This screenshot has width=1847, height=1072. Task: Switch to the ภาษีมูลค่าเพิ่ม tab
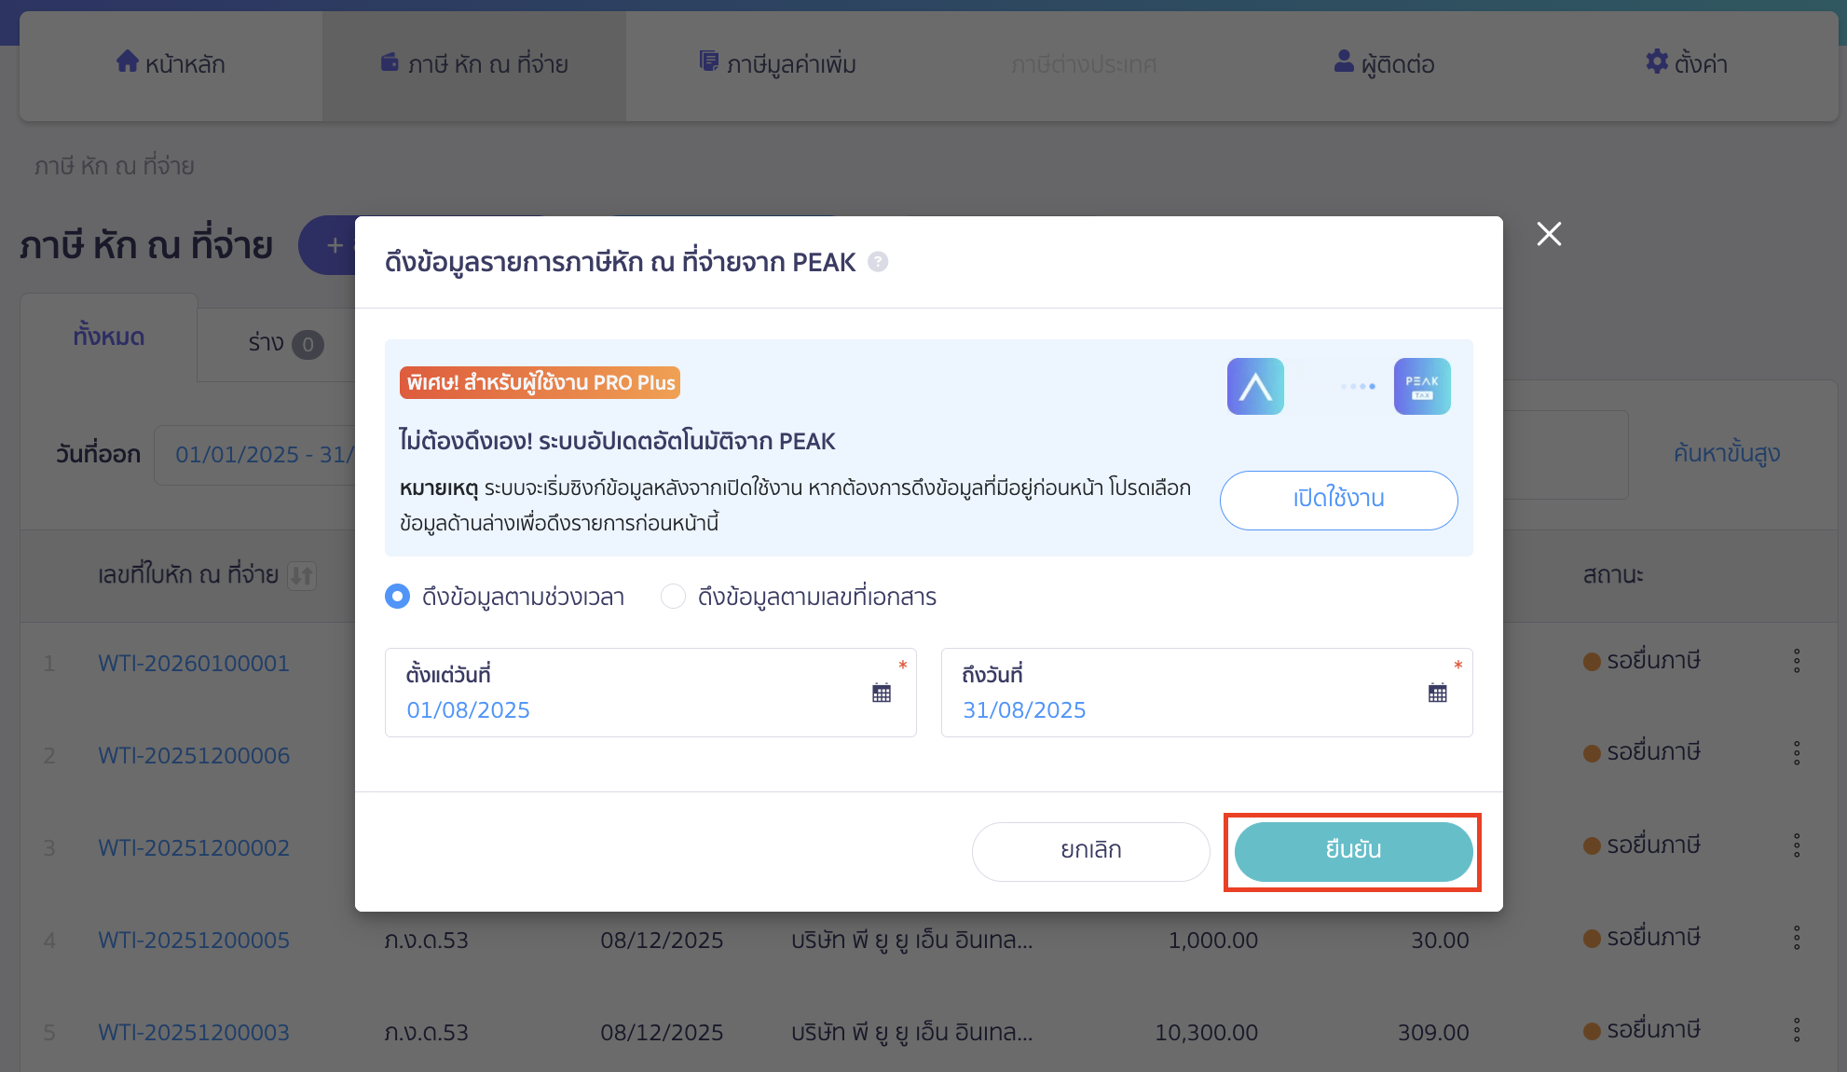coord(777,63)
